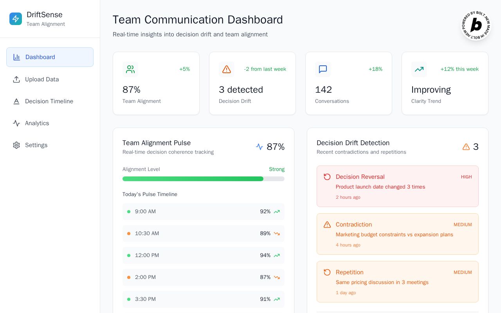Viewport: 501px width, 313px height.
Task: Navigate to Analytics in the sidebar
Action: (50, 123)
